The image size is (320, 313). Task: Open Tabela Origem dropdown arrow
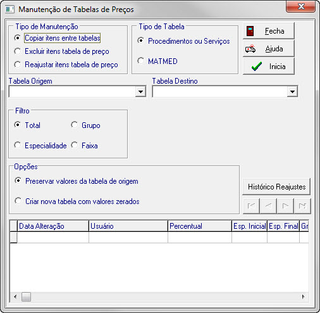coord(140,91)
